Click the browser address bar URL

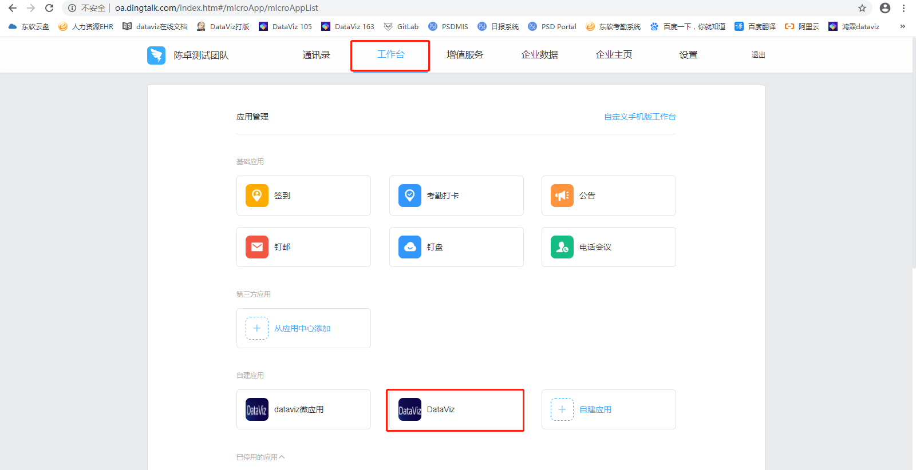pyautogui.click(x=216, y=8)
